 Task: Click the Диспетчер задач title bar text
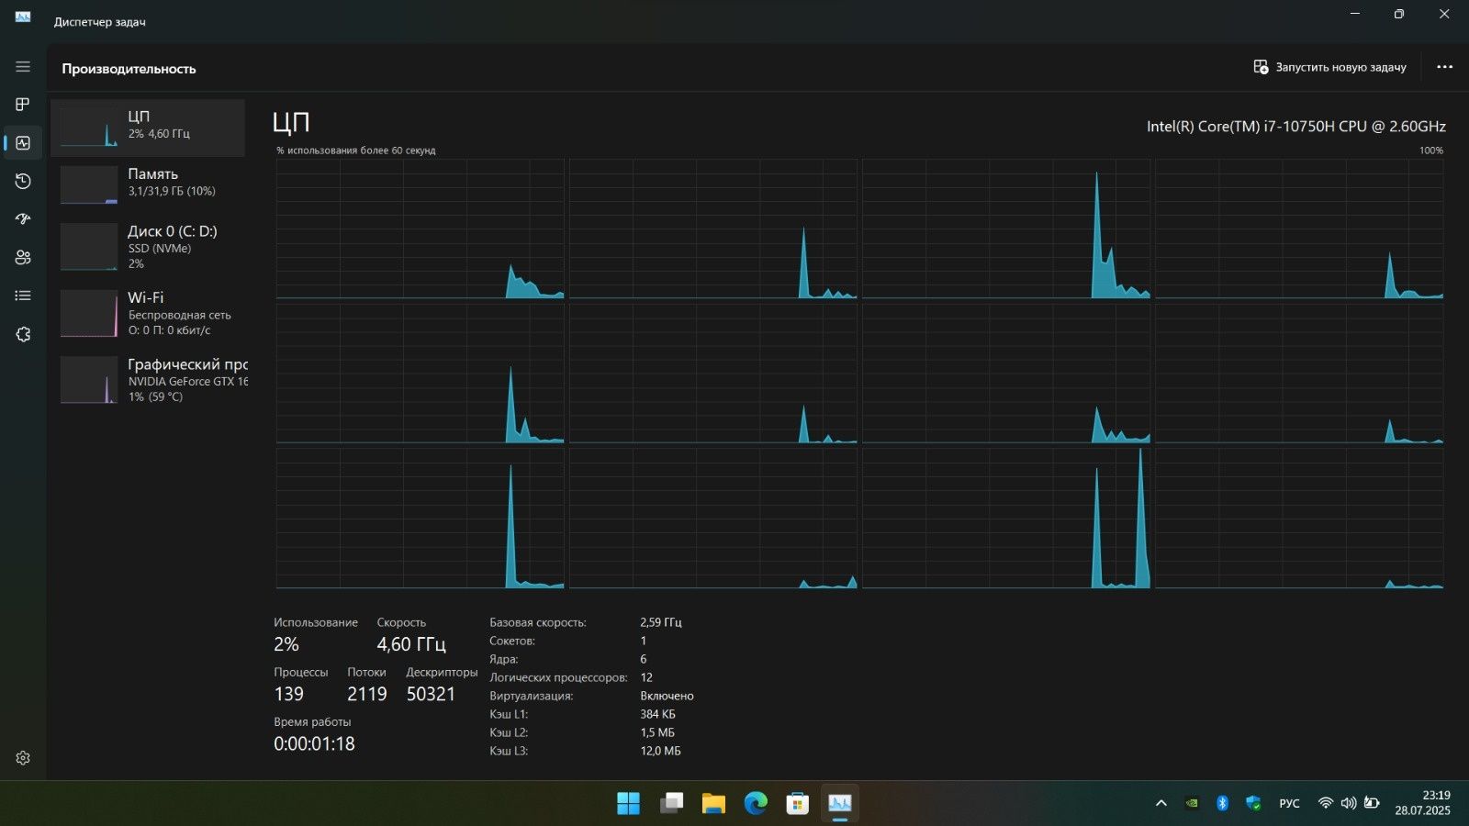point(99,22)
